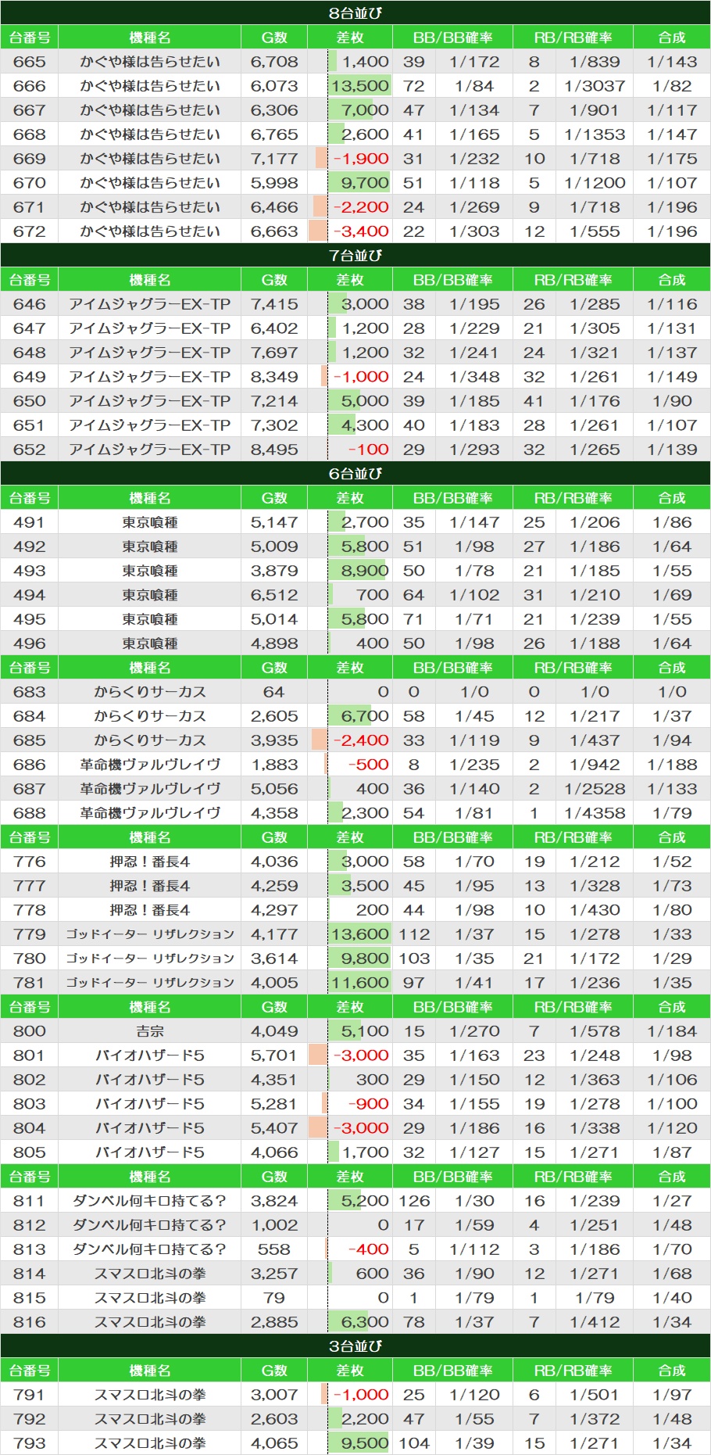Screen dimensions: 711x1455
Task: Select 1/942 RB rate in row 686
Action: [595, 765]
